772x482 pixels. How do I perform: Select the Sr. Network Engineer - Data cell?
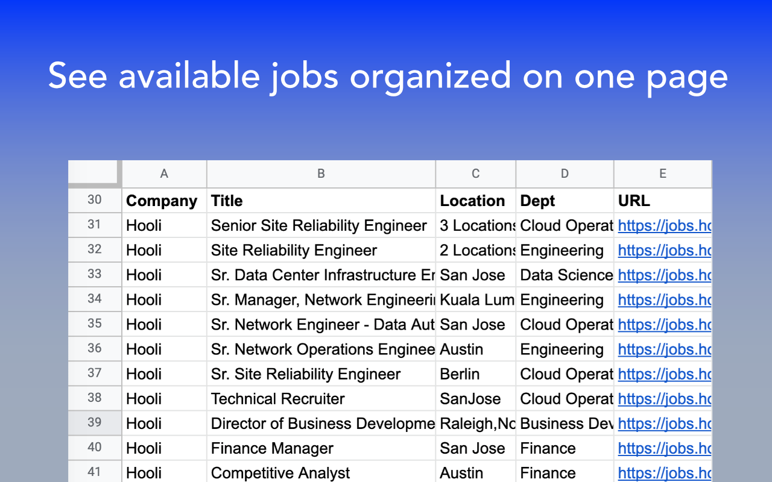tap(321, 324)
